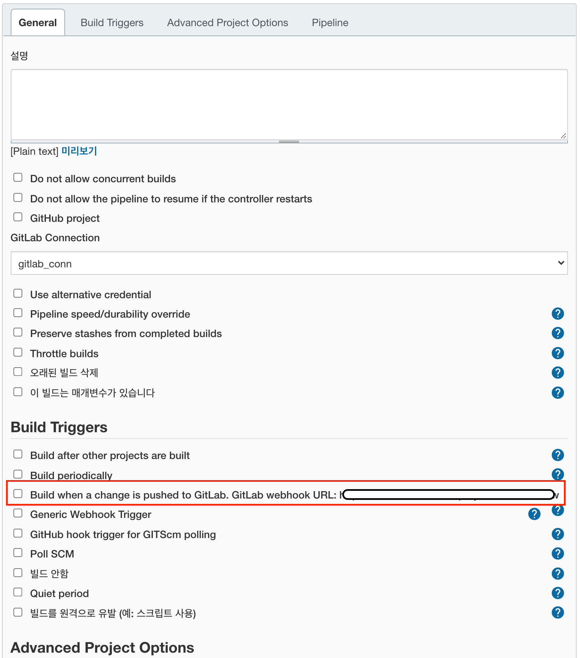Screen dimensions: 580x658
Task: Click the 미리보기 preview link
Action: 79,151
